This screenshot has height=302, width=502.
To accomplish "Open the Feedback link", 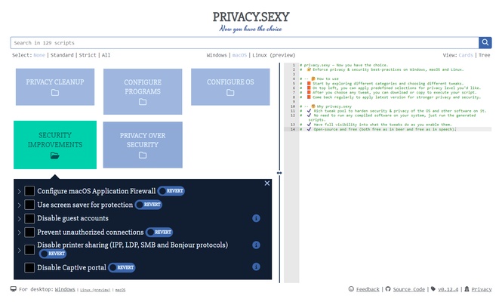I will [368, 289].
